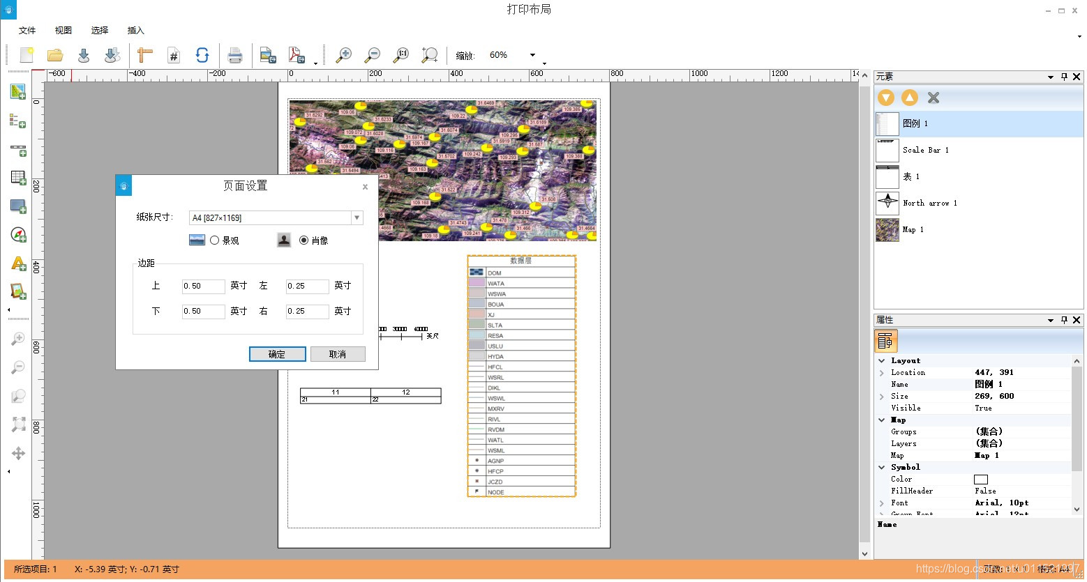Image resolution: width=1087 pixels, height=582 pixels.
Task: Delete selected element with gray X icon
Action: pos(934,98)
